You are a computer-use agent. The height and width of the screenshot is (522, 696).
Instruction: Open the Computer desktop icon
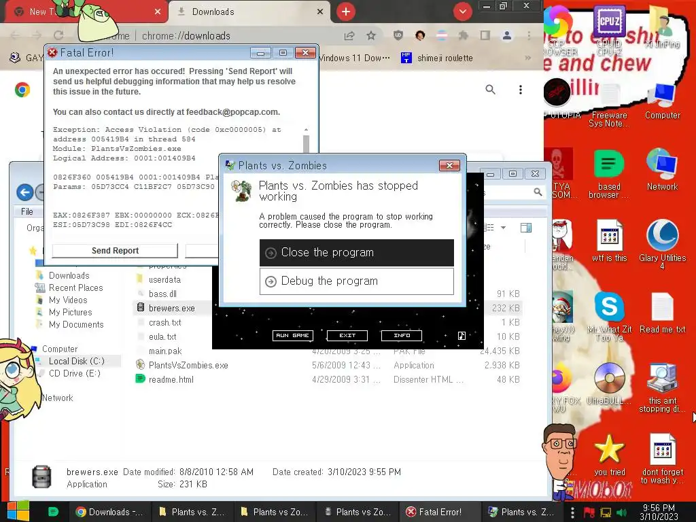tap(662, 101)
